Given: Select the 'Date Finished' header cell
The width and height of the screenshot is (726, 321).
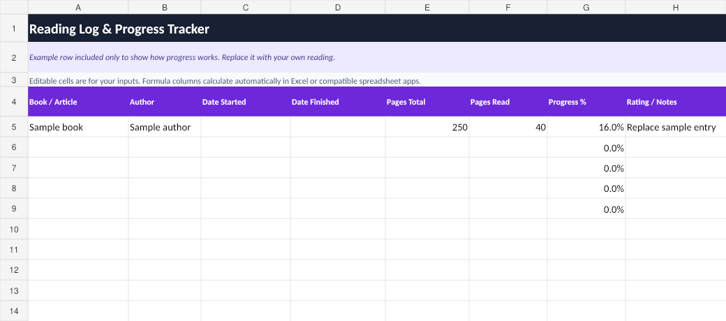Looking at the screenshot, I should point(338,102).
